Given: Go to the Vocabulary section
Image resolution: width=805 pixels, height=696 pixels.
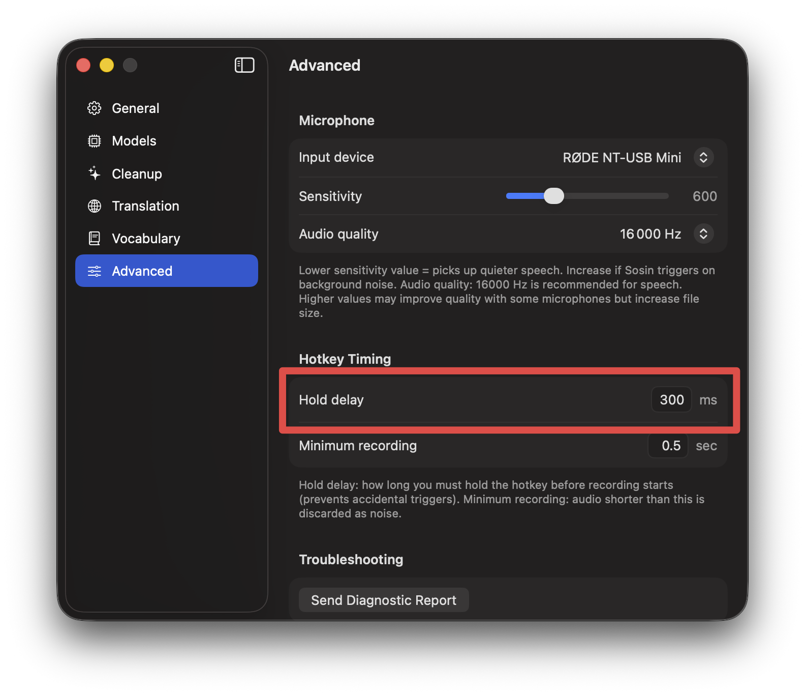Looking at the screenshot, I should (x=146, y=239).
